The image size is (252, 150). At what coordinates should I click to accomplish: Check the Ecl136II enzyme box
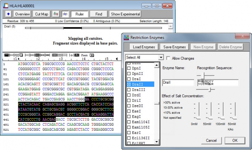pyautogui.click(x=129, y=138)
